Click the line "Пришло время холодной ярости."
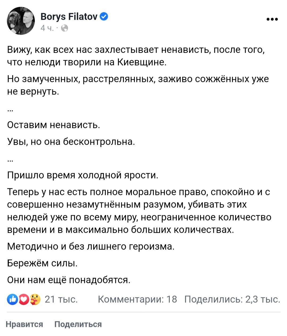 click(x=83, y=175)
